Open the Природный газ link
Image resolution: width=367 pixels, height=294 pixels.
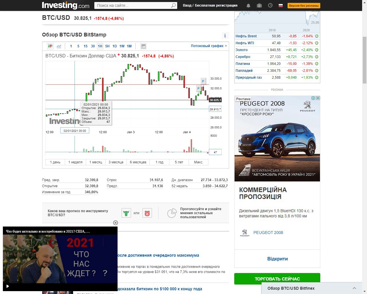coord(249,78)
